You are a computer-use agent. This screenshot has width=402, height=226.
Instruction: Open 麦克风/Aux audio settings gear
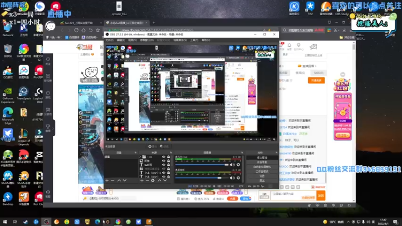[x=238, y=165]
